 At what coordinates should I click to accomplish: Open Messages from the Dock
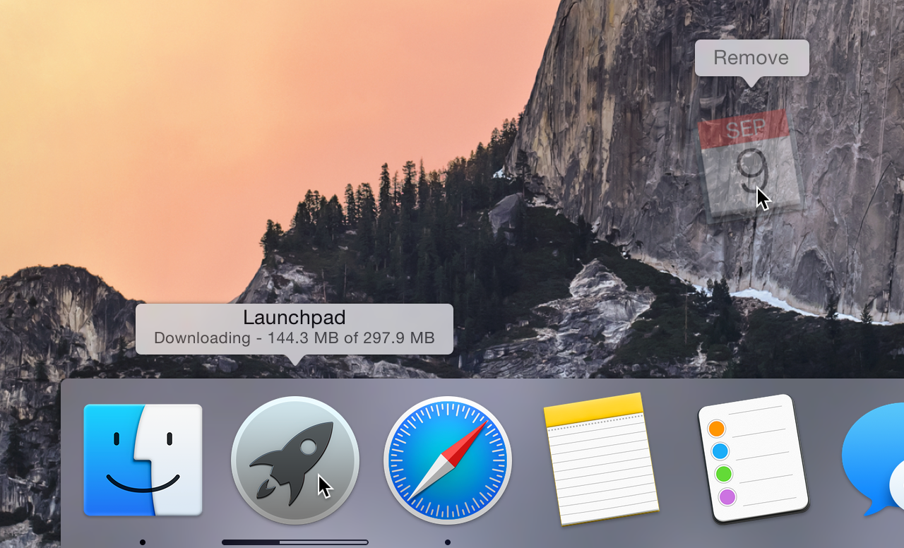click(x=873, y=459)
